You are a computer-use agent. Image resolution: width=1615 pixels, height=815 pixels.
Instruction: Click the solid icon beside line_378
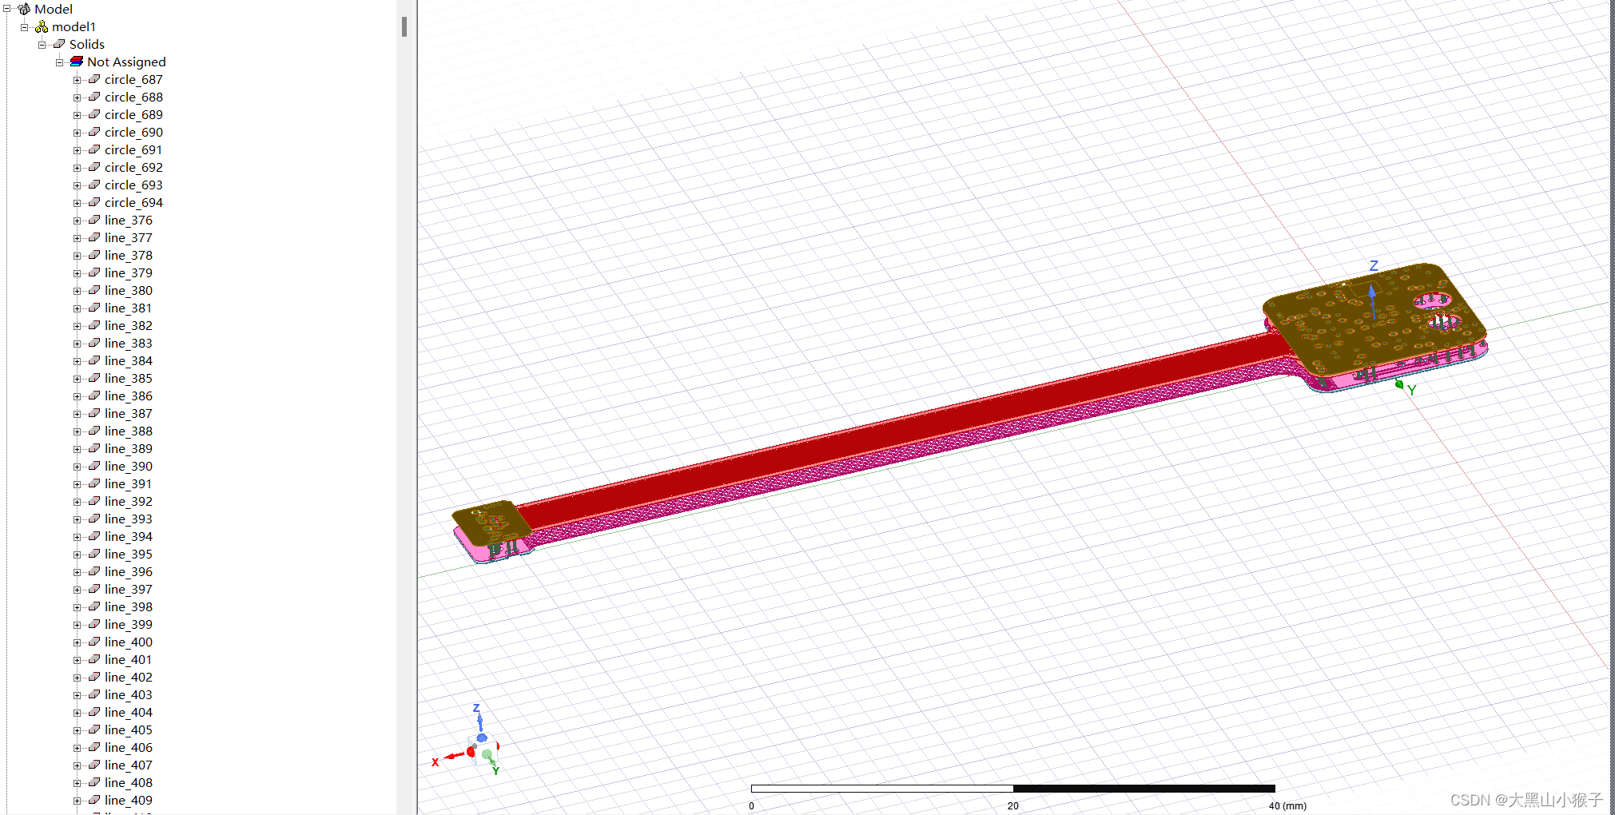tap(94, 255)
